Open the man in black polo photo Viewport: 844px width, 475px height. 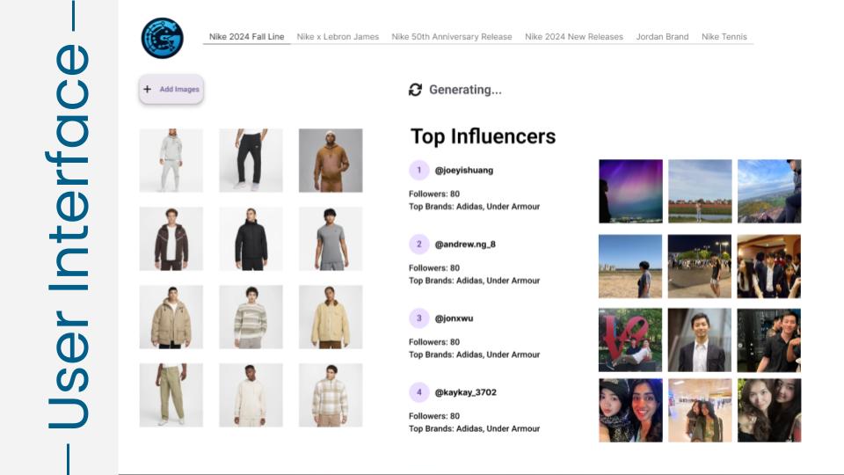769,340
